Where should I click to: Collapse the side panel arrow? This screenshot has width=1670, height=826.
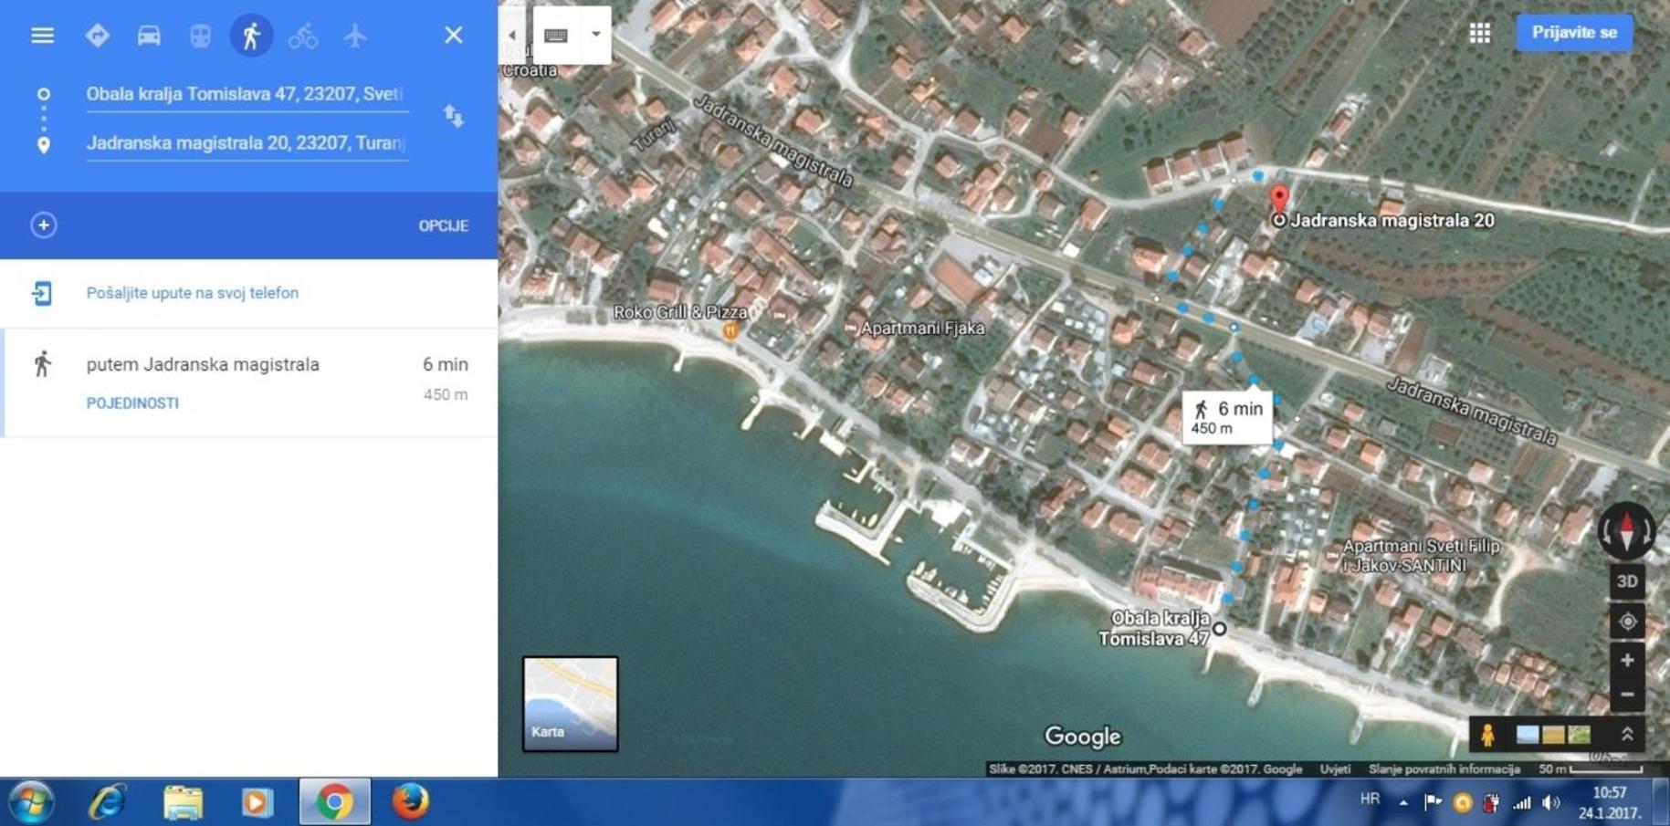click(512, 35)
